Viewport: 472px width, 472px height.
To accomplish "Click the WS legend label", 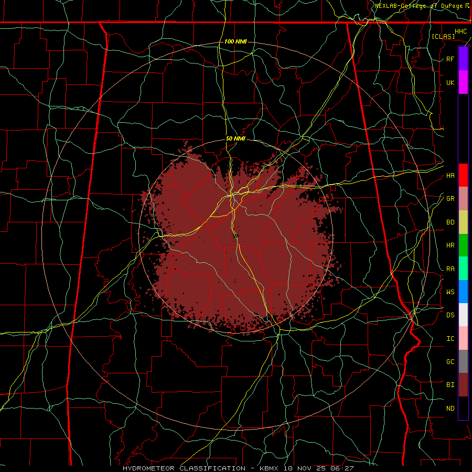I will pyautogui.click(x=450, y=292).
